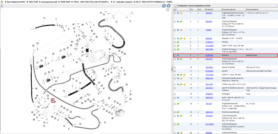Toggle grey selection circle for row 363769A1
The width and height of the screenshot is (278, 134).
click(175, 67)
